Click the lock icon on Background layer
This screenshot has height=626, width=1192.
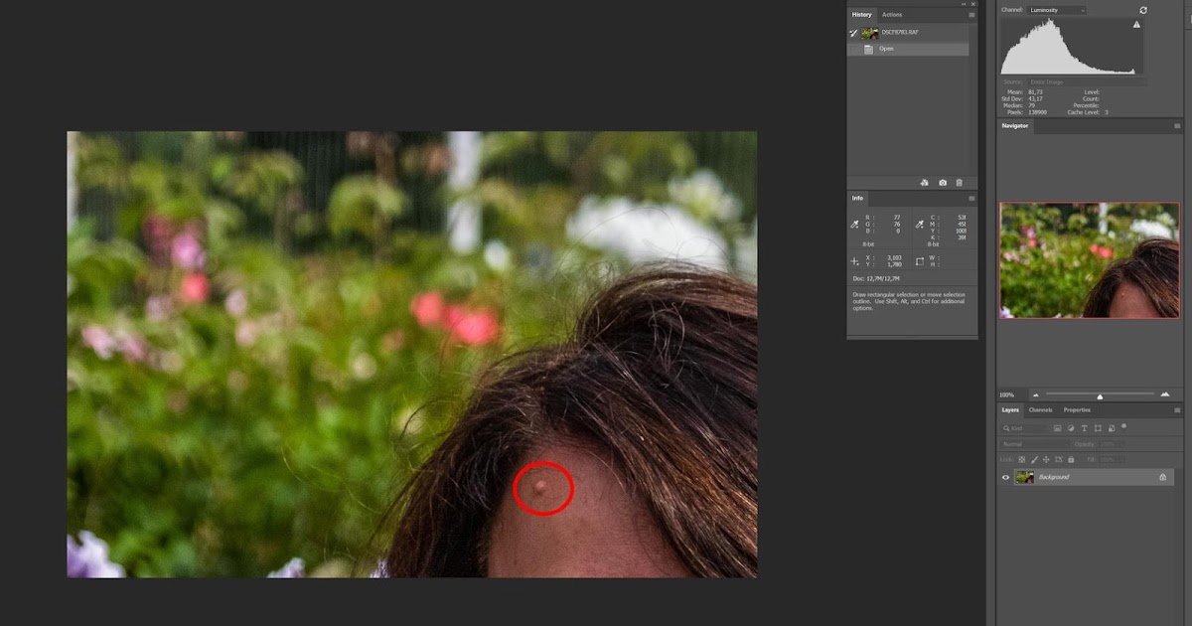coord(1162,477)
